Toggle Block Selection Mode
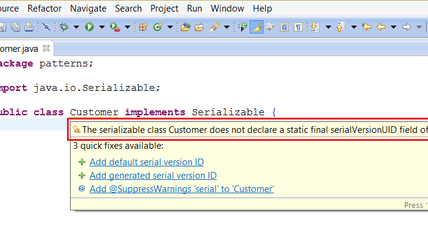This screenshot has width=428, height=225. 284,27
